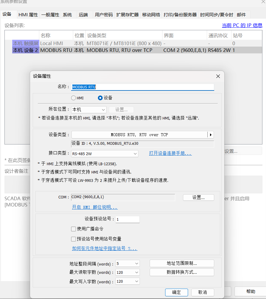The image size is (266, 299).
Task: Open 最大读取字数 words dropdown
Action: click(128, 272)
